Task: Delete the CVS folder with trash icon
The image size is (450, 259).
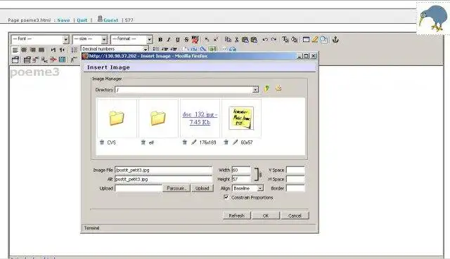Action: click(102, 142)
